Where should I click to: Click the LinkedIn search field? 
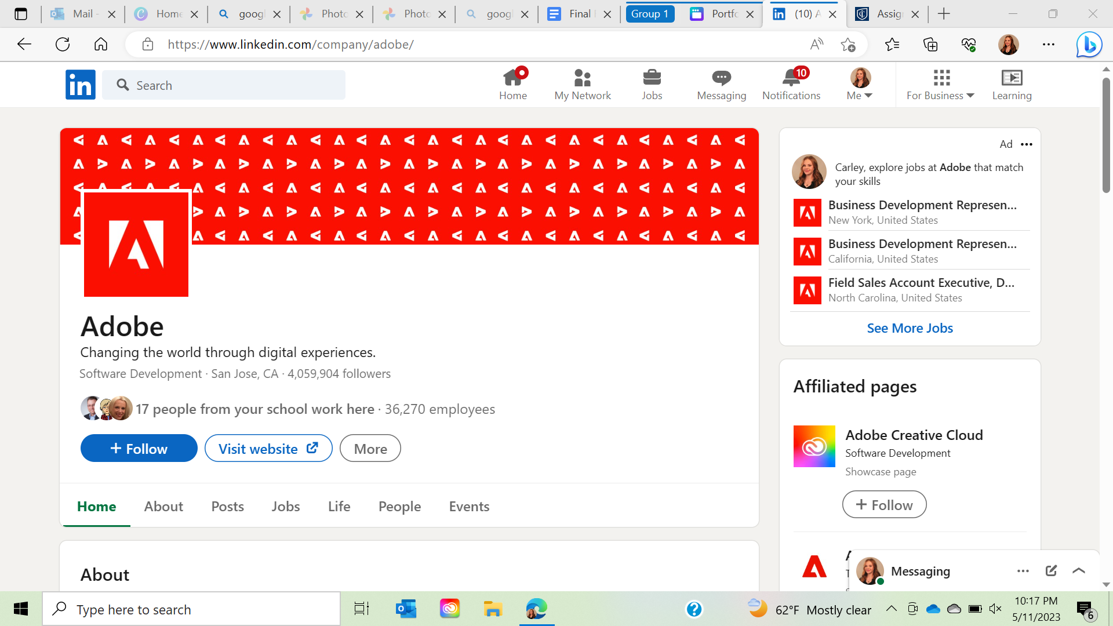pos(224,85)
